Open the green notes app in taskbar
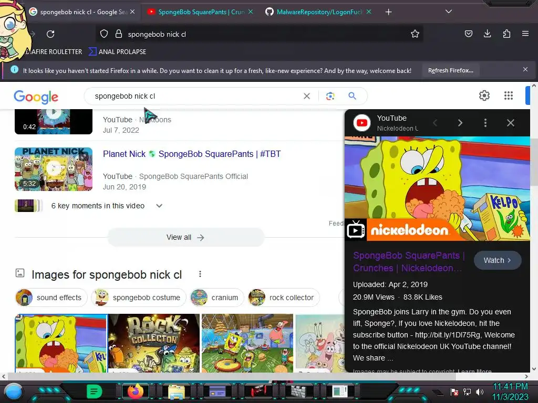The height and width of the screenshot is (403, 538). click(x=95, y=391)
